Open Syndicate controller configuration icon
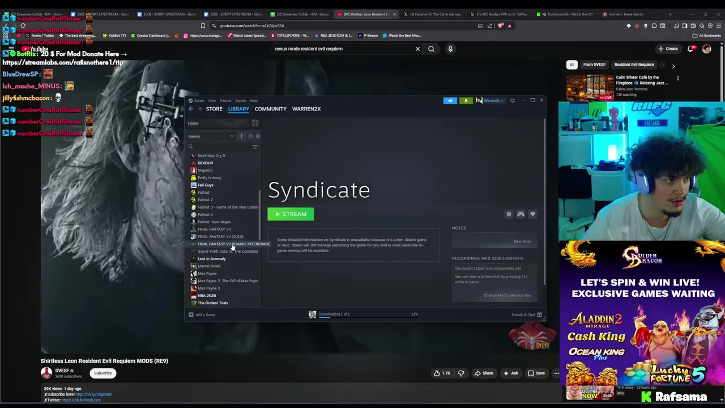Viewport: 725px width, 408px height. pos(521,214)
